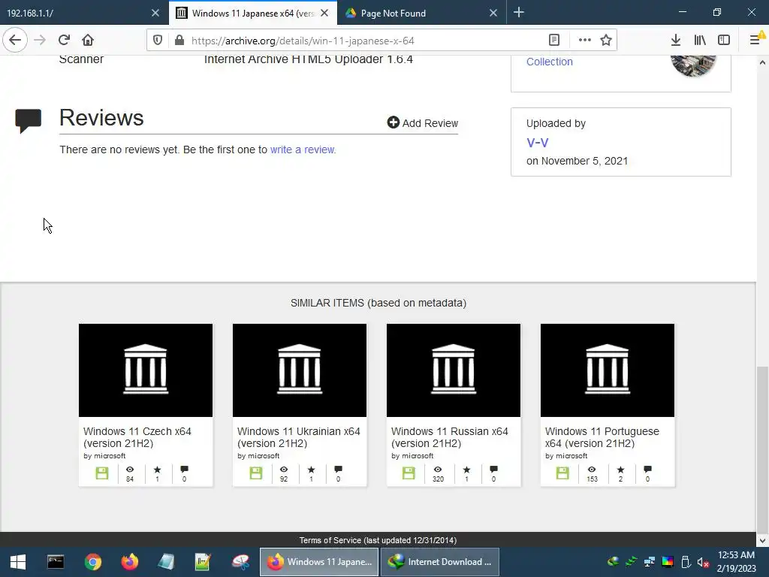This screenshot has height=577, width=769.
Task: Activate the Windows 11 Japane... Firefox taskbar button
Action: [x=318, y=562]
